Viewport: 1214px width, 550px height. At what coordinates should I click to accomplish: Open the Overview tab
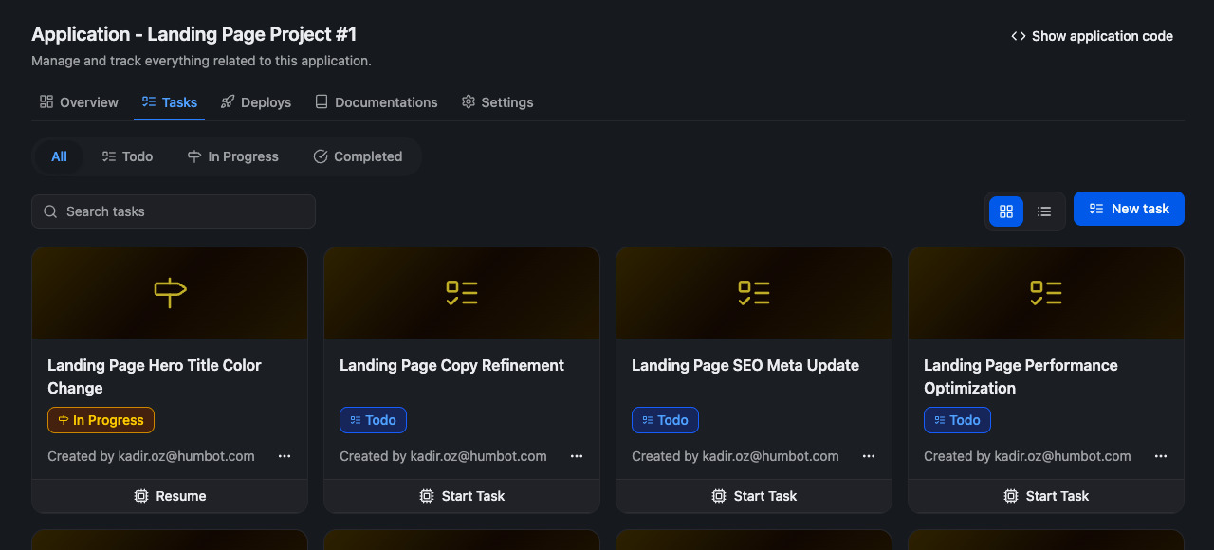[x=79, y=102]
